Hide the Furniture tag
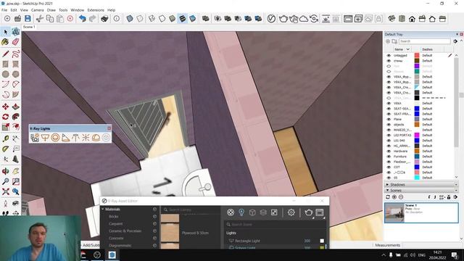The image size is (464, 261). [x=389, y=157]
